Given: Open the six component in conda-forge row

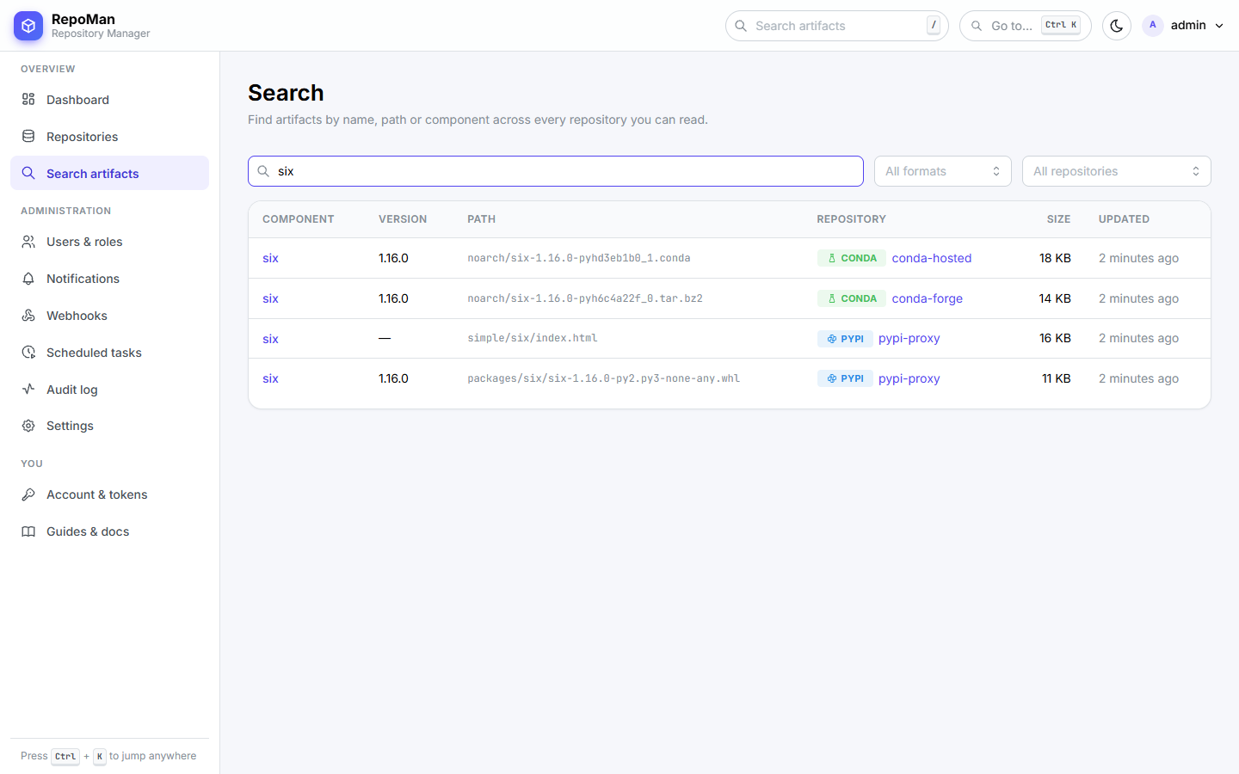Looking at the screenshot, I should 270,298.
